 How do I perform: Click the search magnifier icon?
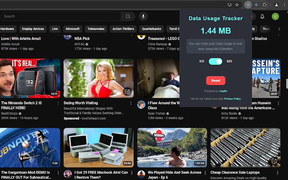128,16
